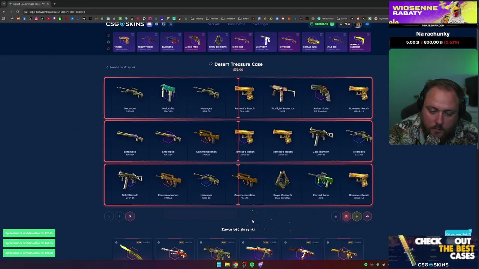Click the CSGO-Skins logo
Image resolution: width=479 pixels, height=269 pixels.
coord(125,24)
